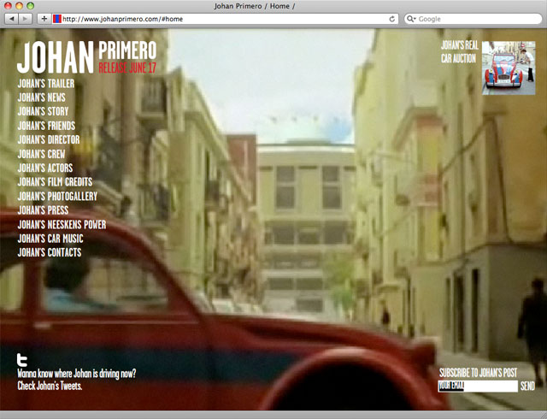
Task: Show Johan's Actors
Action: [45, 168]
